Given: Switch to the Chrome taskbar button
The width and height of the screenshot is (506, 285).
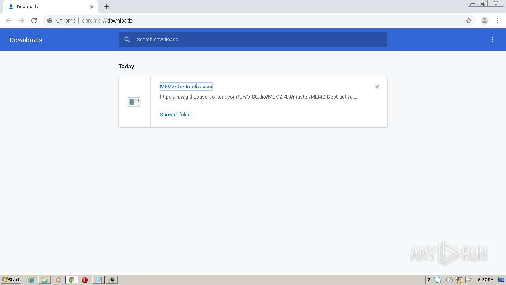Looking at the screenshot, I should coord(72,280).
